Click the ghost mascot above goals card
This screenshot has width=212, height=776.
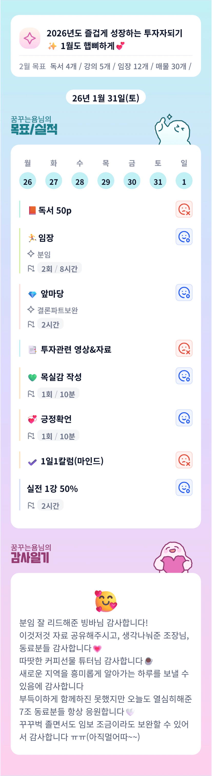173,130
